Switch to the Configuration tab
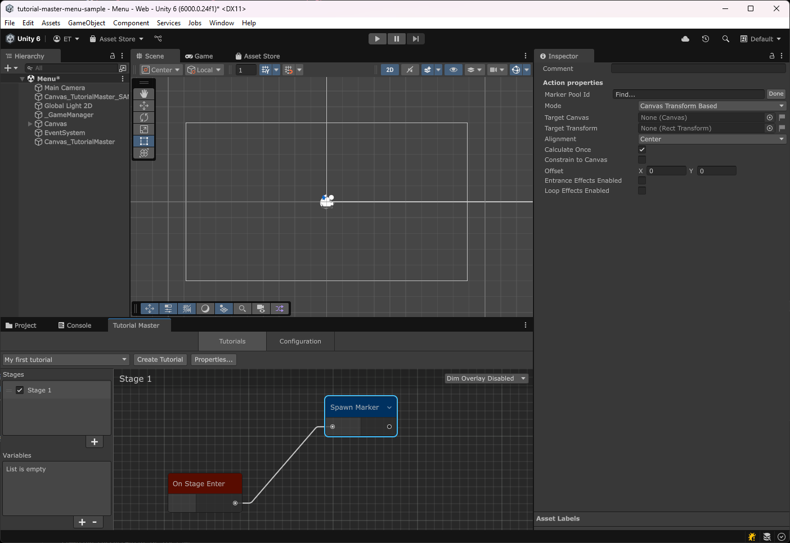Image resolution: width=790 pixels, height=543 pixels. click(300, 341)
